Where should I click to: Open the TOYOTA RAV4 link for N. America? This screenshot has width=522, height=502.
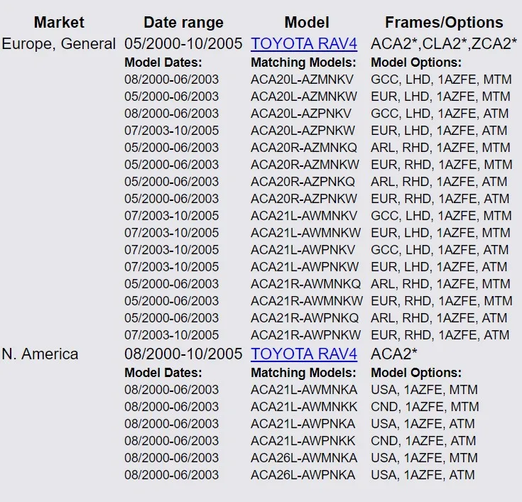pyautogui.click(x=304, y=354)
